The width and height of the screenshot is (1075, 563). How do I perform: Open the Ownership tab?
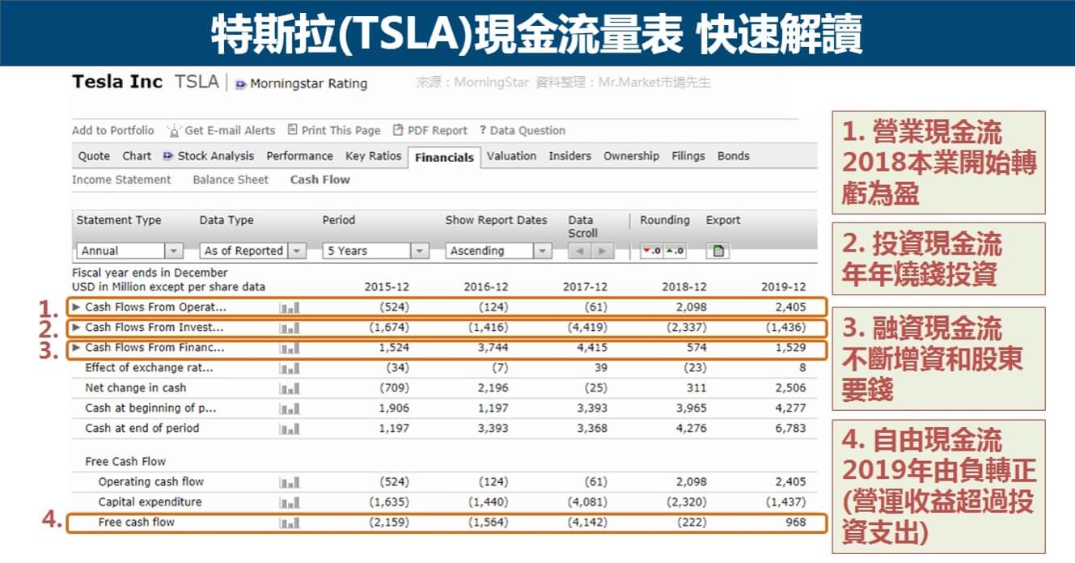(631, 156)
